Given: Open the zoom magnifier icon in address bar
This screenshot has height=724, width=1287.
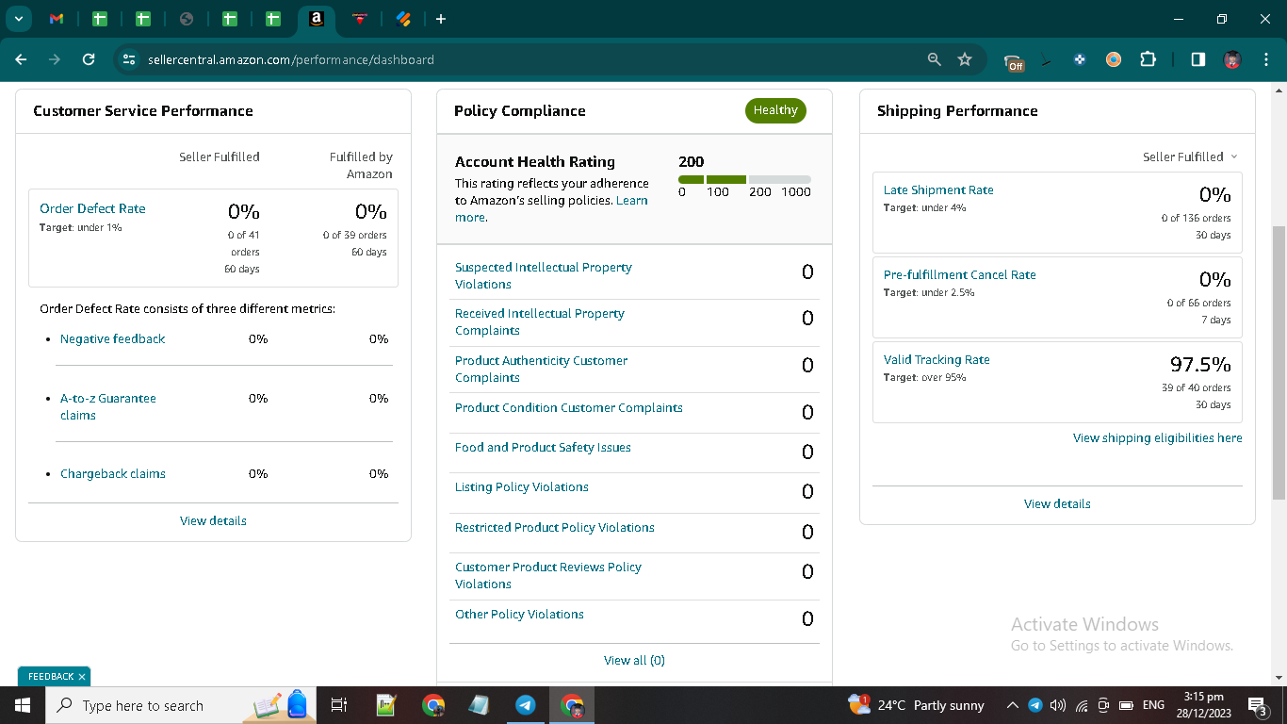Looking at the screenshot, I should (935, 59).
